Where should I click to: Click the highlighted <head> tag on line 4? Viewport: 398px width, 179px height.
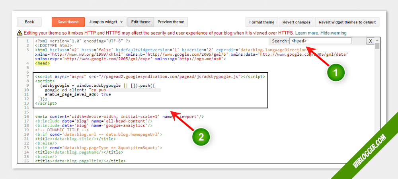point(43,63)
